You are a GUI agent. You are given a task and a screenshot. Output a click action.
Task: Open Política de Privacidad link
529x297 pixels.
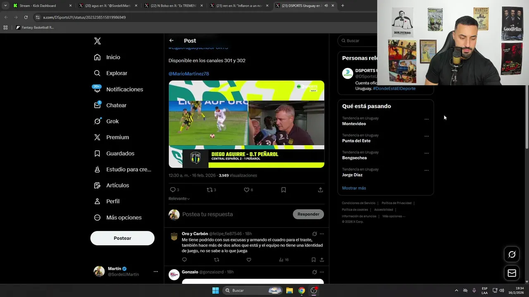pyautogui.click(x=396, y=203)
